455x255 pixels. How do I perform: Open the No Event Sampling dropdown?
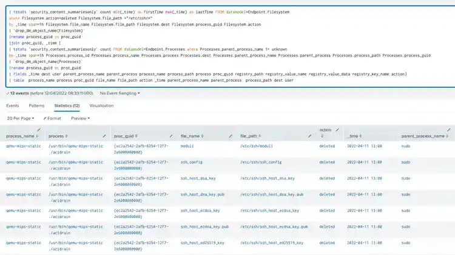[x=120, y=93]
